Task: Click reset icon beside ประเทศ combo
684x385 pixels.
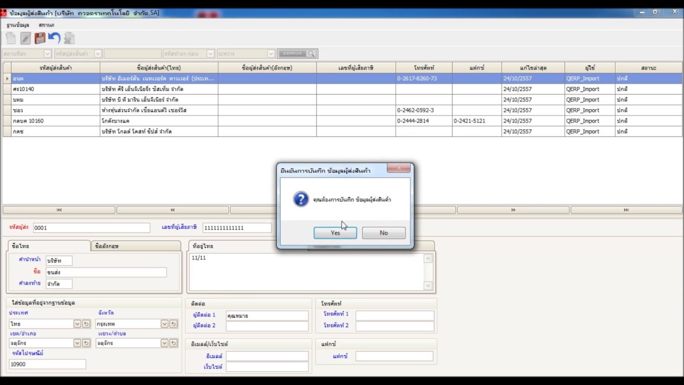Action: [86, 324]
